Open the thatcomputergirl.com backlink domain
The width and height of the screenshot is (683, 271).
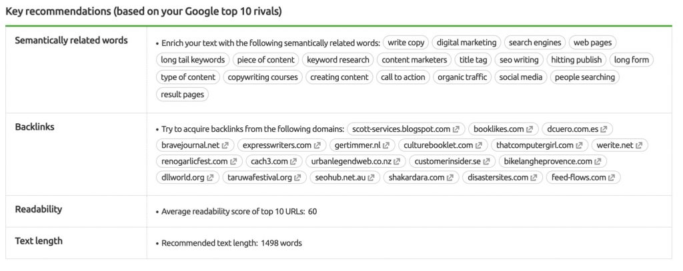(x=534, y=145)
